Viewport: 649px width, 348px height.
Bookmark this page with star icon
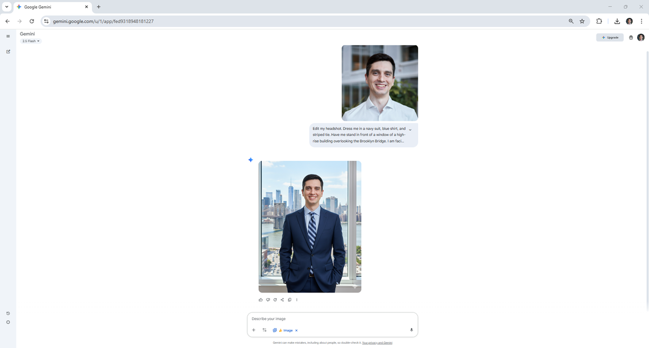click(582, 22)
